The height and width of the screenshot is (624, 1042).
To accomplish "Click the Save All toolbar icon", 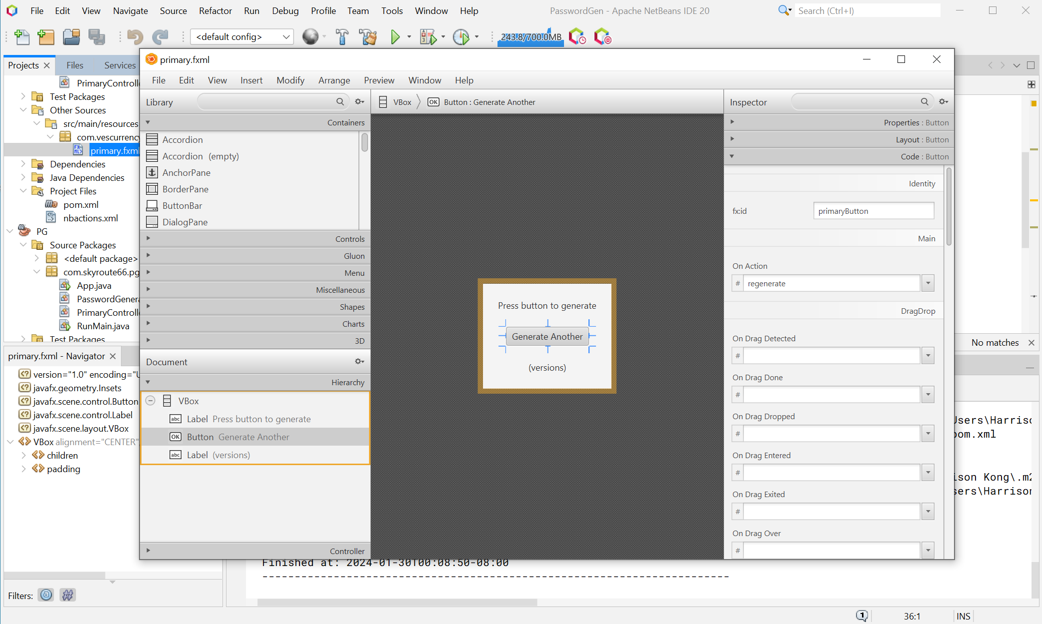I will pyautogui.click(x=96, y=37).
